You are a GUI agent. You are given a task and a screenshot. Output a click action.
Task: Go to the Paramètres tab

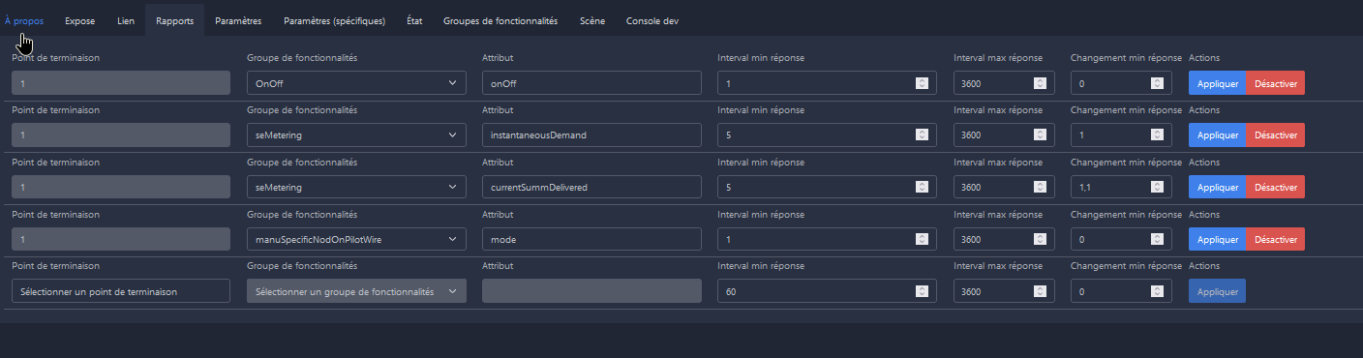(x=238, y=20)
